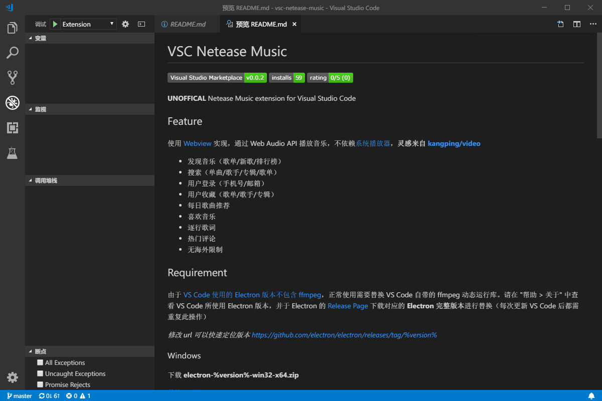Enable the All Exceptions breakpoint
Screen dimensions: 602x401
40,362
